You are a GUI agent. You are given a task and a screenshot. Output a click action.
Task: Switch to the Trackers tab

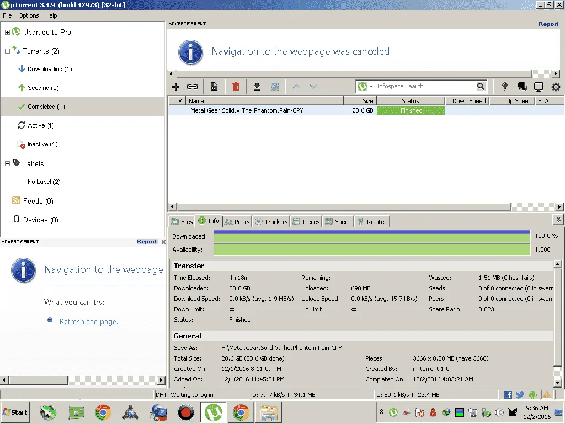tap(271, 222)
